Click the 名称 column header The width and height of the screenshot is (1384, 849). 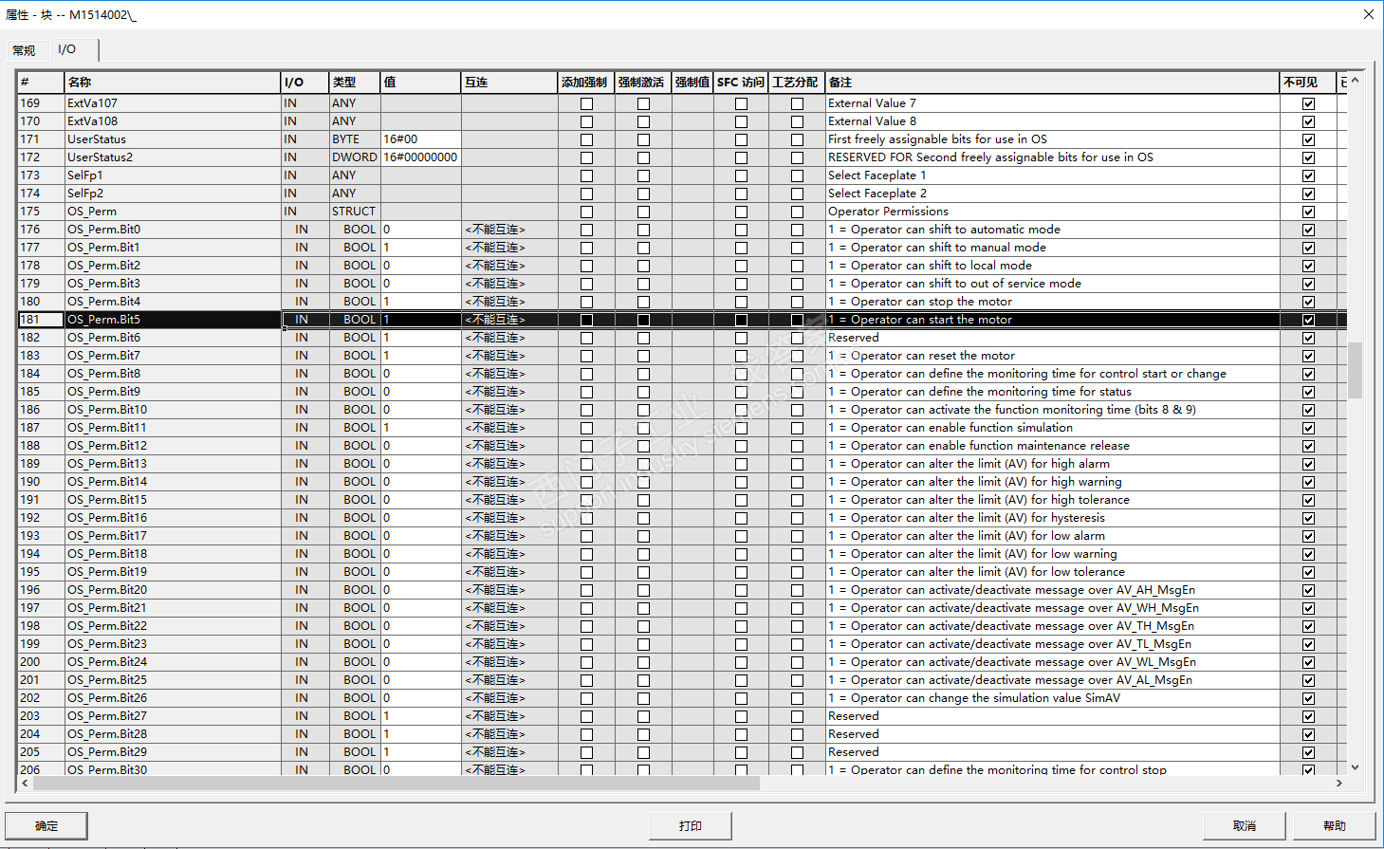173,83
